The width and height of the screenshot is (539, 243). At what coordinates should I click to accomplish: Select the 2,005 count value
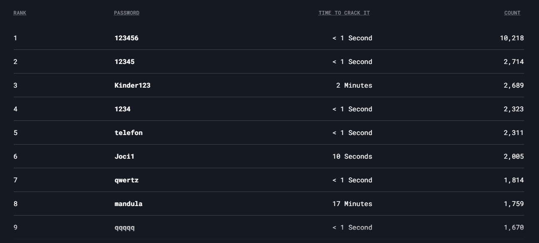click(x=513, y=157)
